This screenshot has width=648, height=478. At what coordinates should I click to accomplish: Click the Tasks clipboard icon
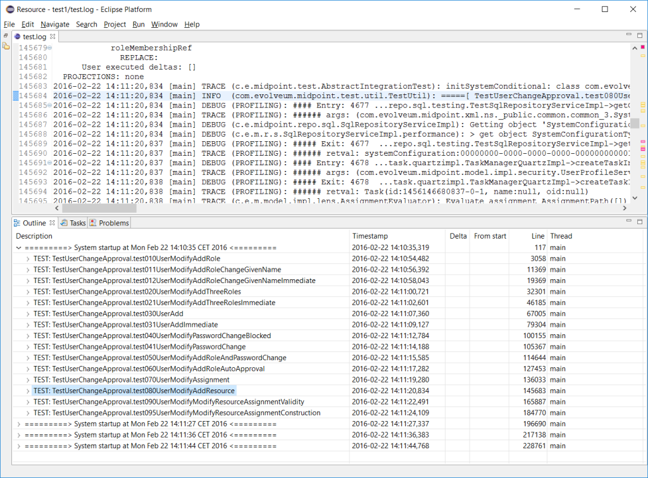63,222
